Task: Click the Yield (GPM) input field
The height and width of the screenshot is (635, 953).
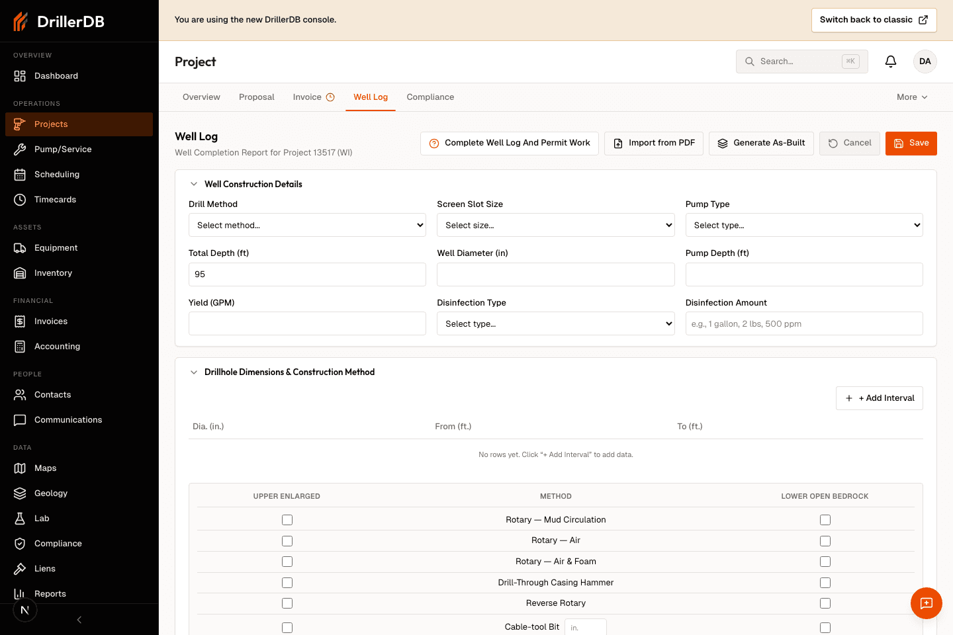Action: pyautogui.click(x=307, y=323)
